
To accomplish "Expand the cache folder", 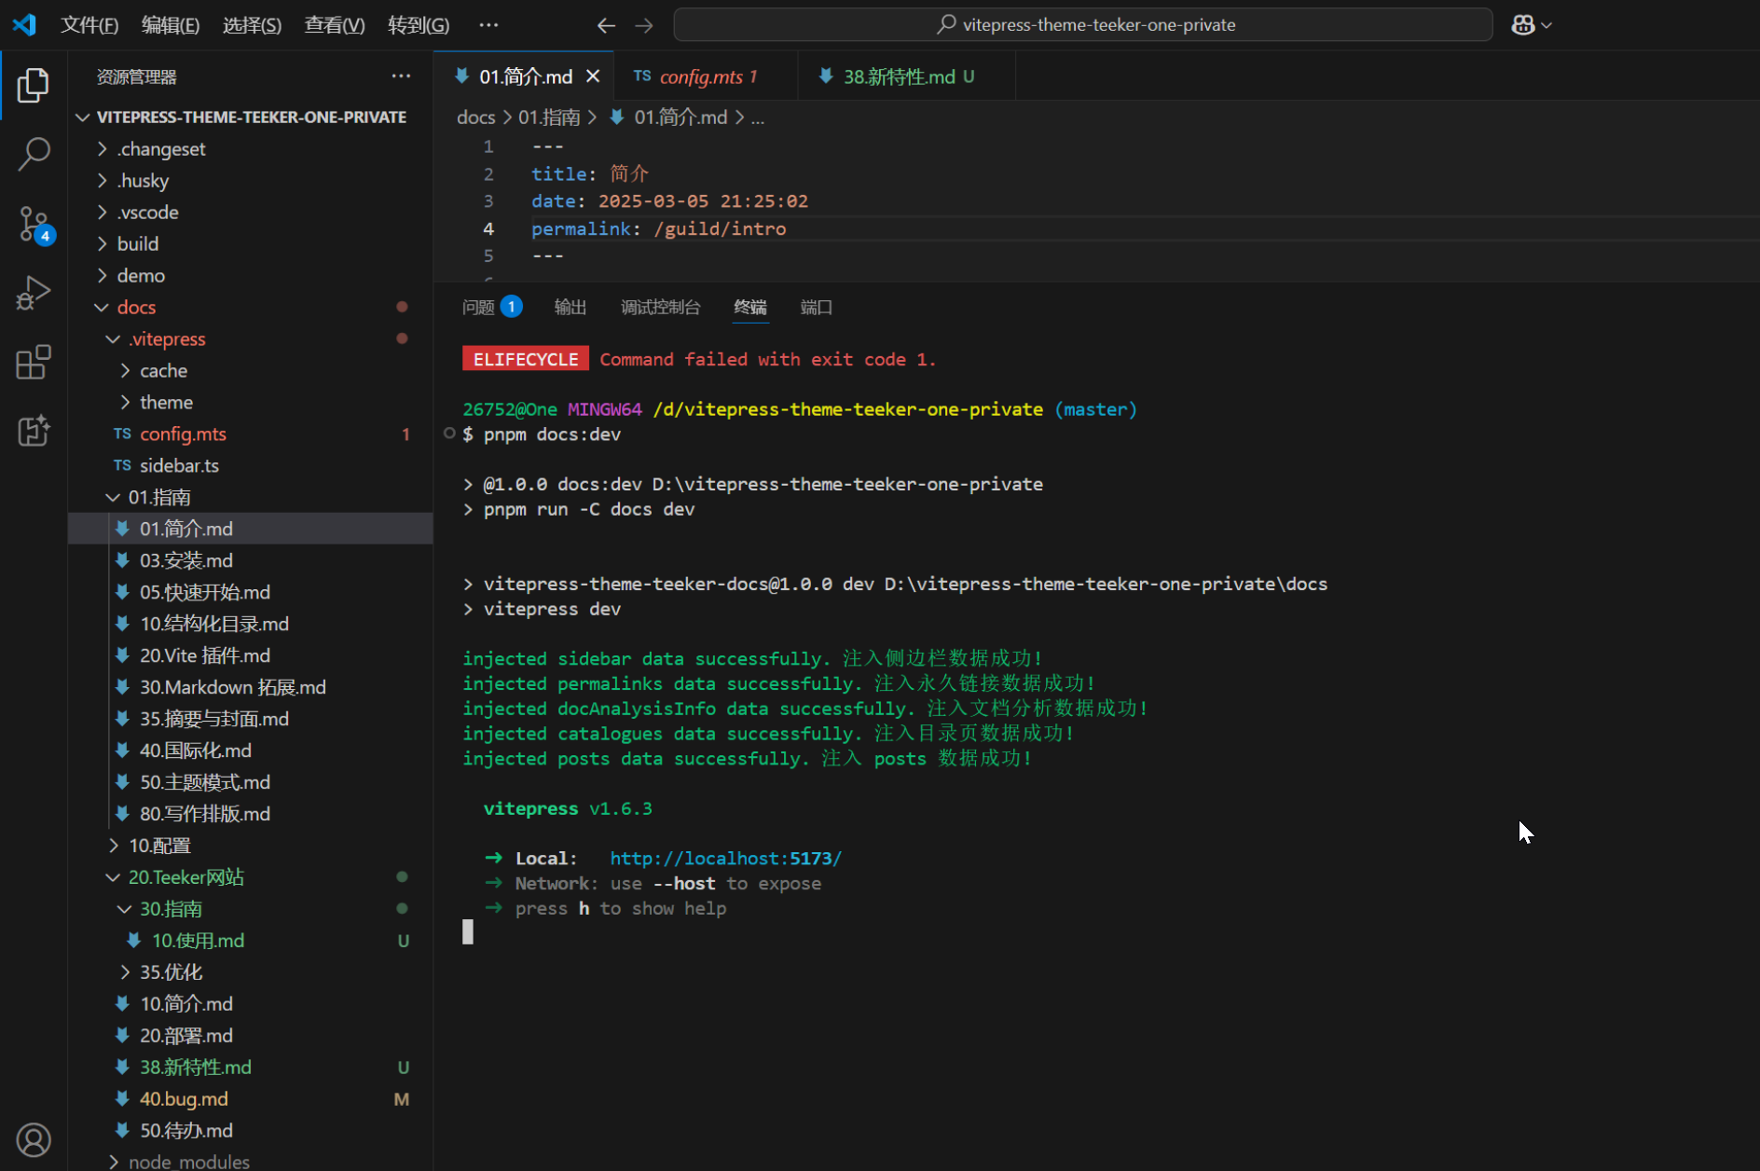I will click(250, 370).
